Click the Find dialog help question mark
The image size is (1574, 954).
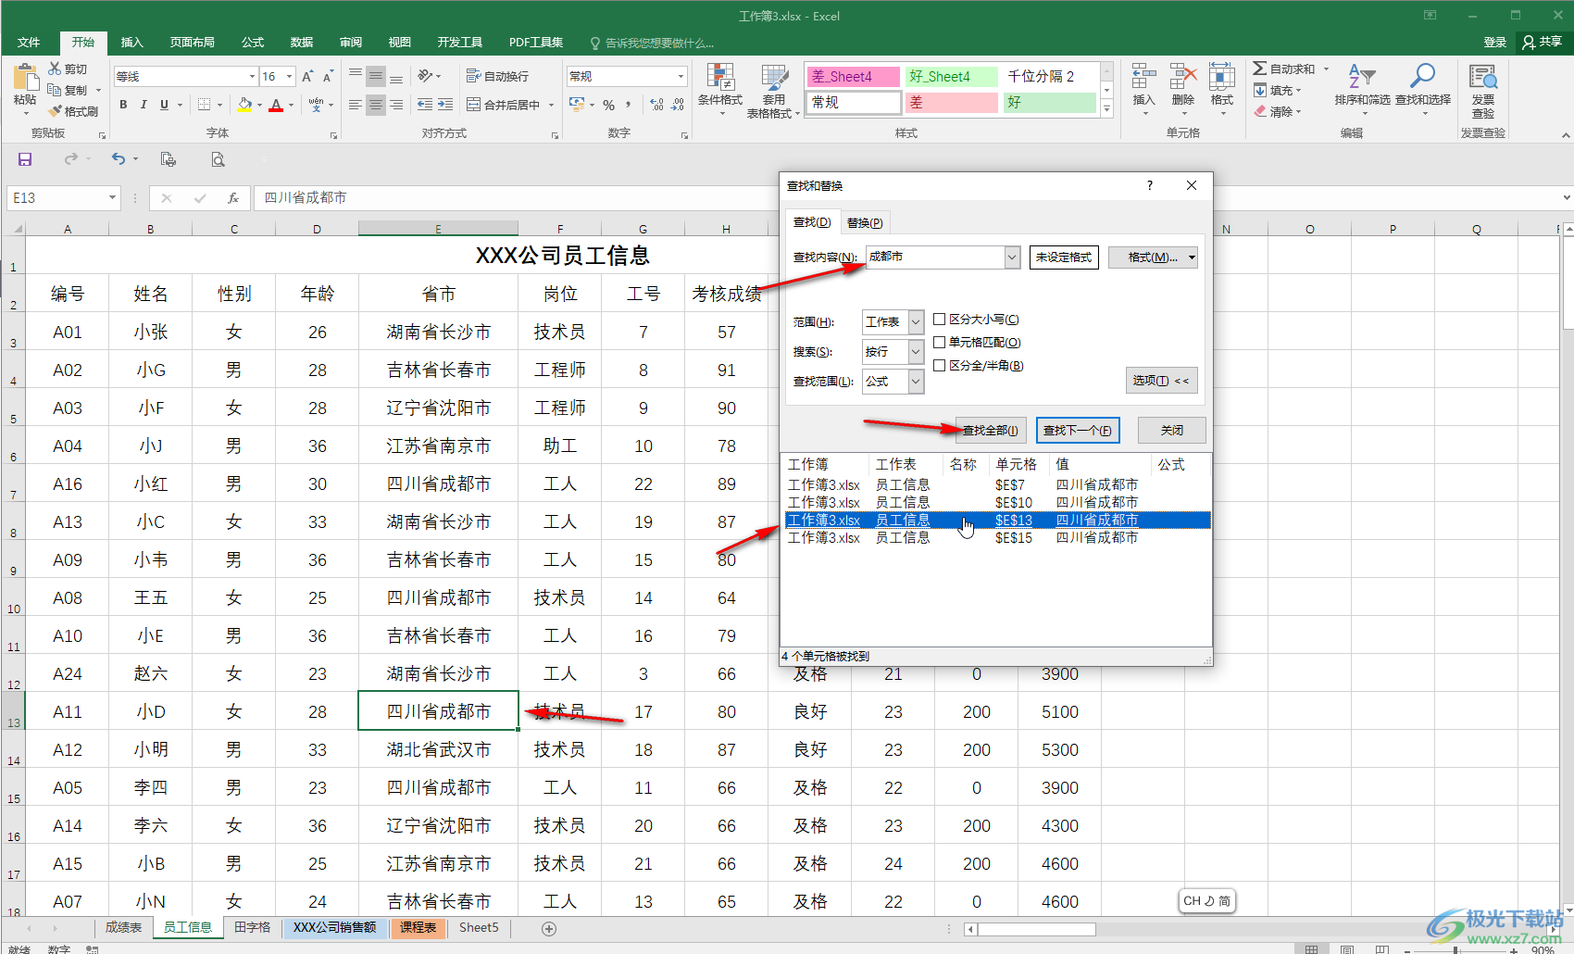[1150, 185]
